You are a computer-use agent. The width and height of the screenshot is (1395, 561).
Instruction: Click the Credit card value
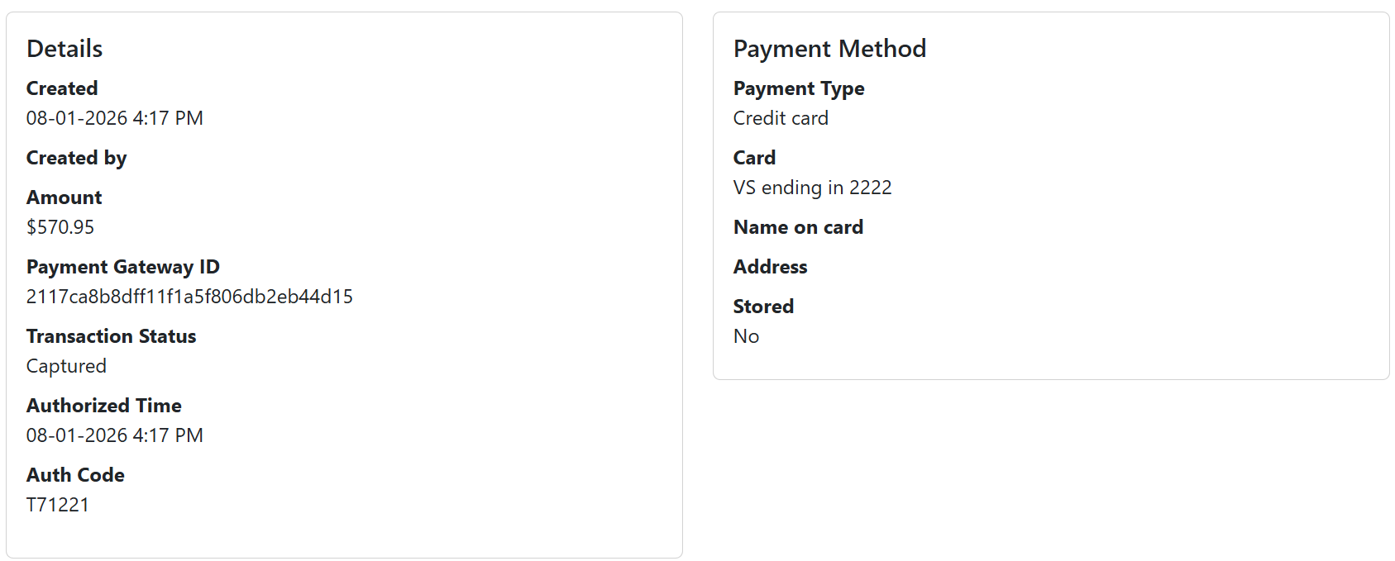pos(781,118)
